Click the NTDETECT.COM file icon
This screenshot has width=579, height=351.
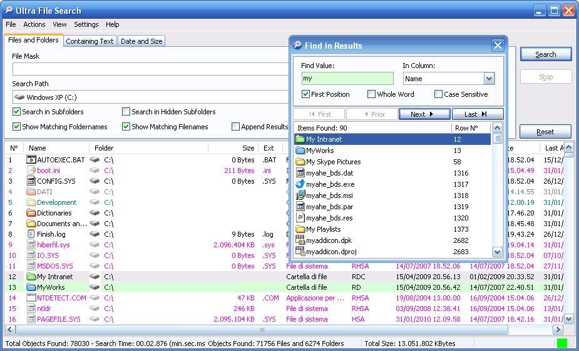(x=31, y=297)
